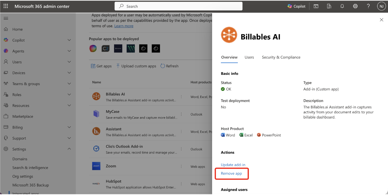Switch to Security & Compliance tab
This screenshot has height=195, width=388.
(281, 57)
